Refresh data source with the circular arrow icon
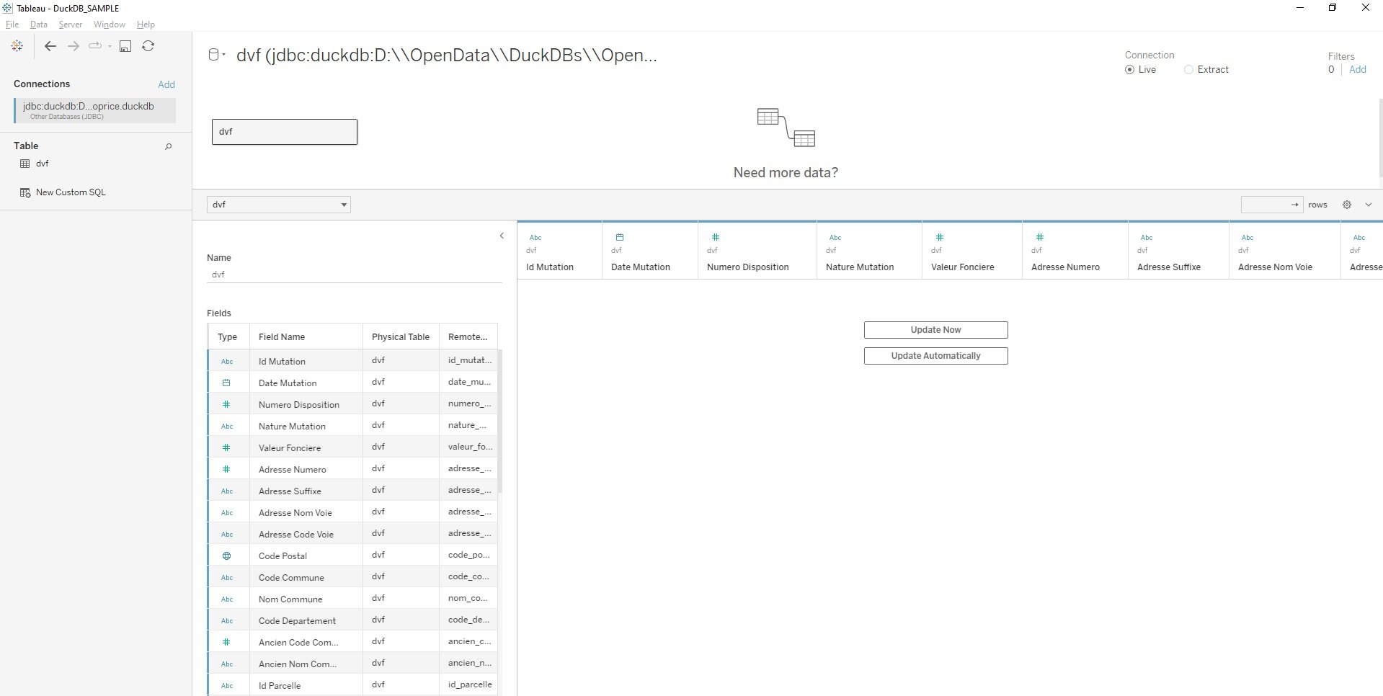1383x696 pixels. [x=148, y=46]
